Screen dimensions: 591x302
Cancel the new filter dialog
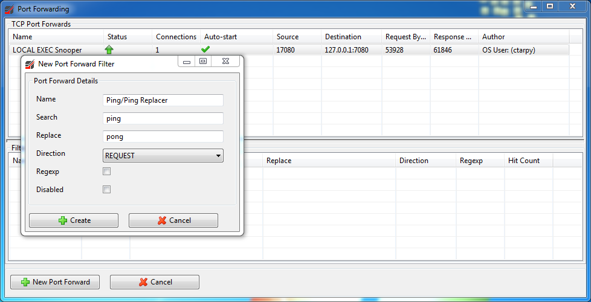173,220
